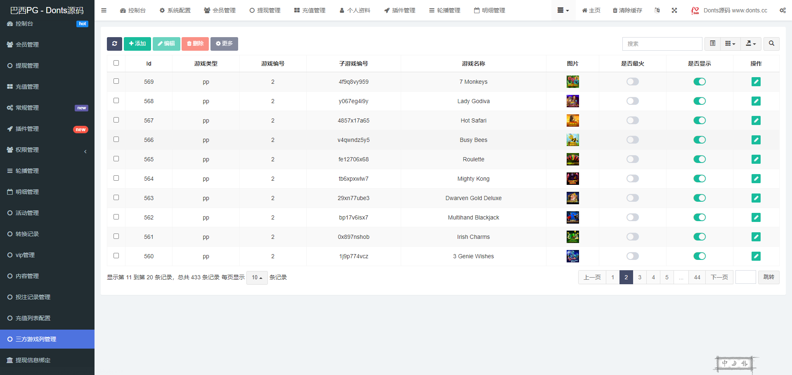792x375 pixels.
Task: Open Busy Bees game thumbnail image
Action: 573,140
